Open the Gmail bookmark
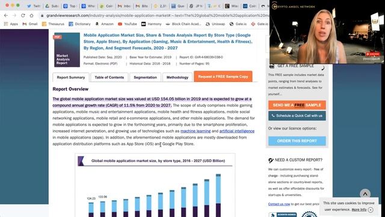Viewport: 385px width, 217px height. pyautogui.click(x=30, y=24)
